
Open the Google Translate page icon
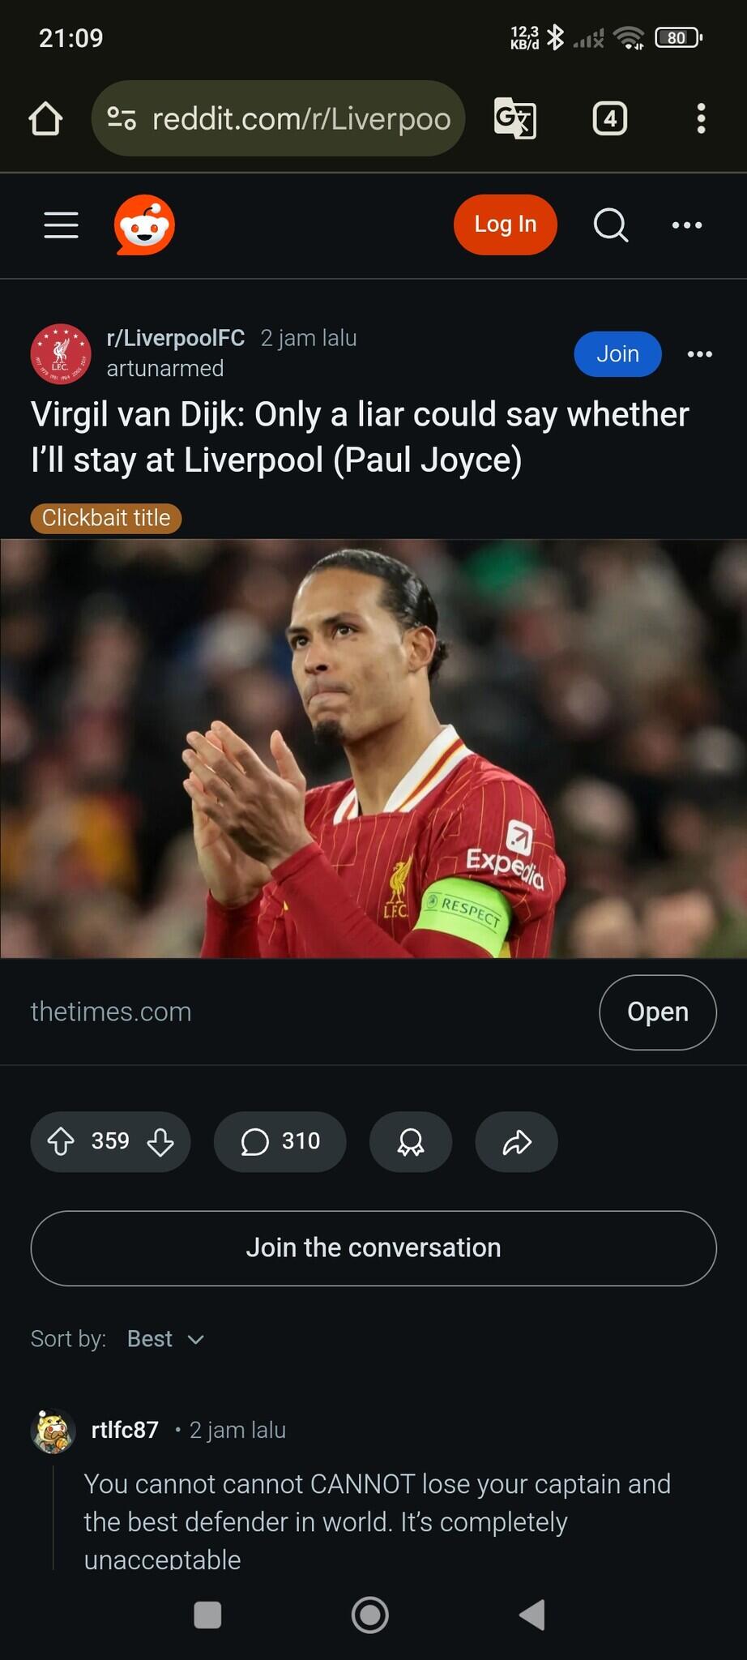pos(515,119)
